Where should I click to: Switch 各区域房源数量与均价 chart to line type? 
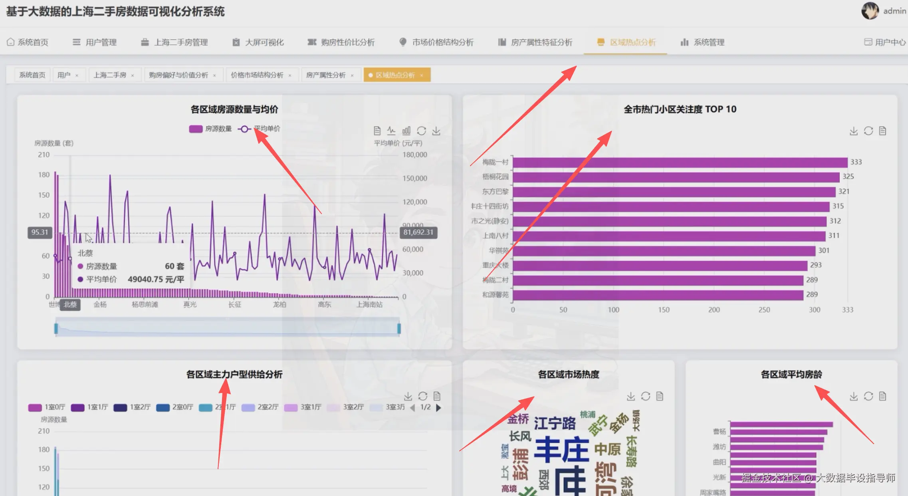coord(391,131)
